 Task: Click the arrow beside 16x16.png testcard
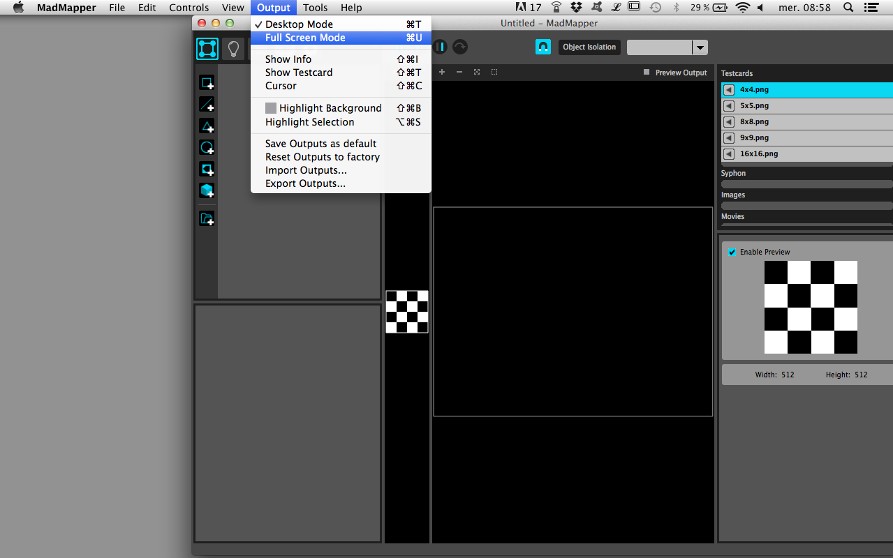tap(729, 154)
